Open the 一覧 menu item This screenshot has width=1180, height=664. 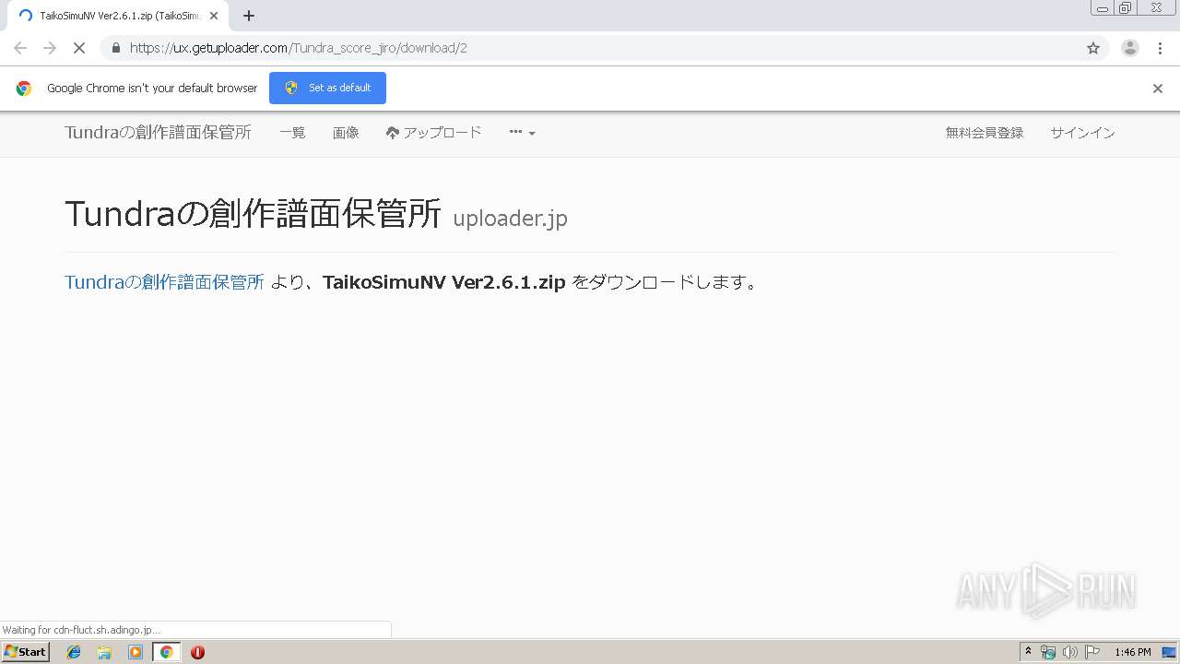pyautogui.click(x=292, y=133)
